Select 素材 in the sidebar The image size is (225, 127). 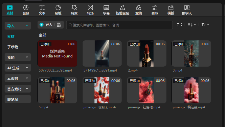click(x=11, y=36)
